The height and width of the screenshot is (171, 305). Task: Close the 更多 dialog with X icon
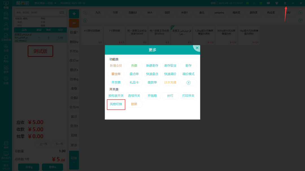[197, 48]
